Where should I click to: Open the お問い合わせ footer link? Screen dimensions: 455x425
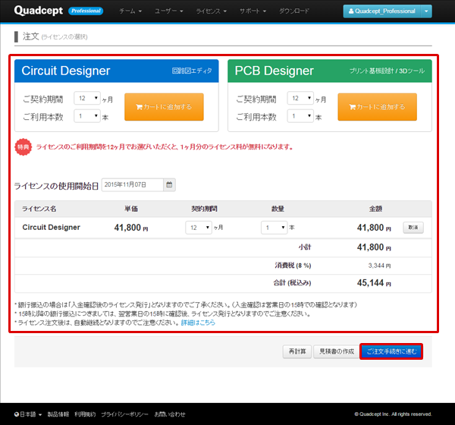[x=170, y=414]
